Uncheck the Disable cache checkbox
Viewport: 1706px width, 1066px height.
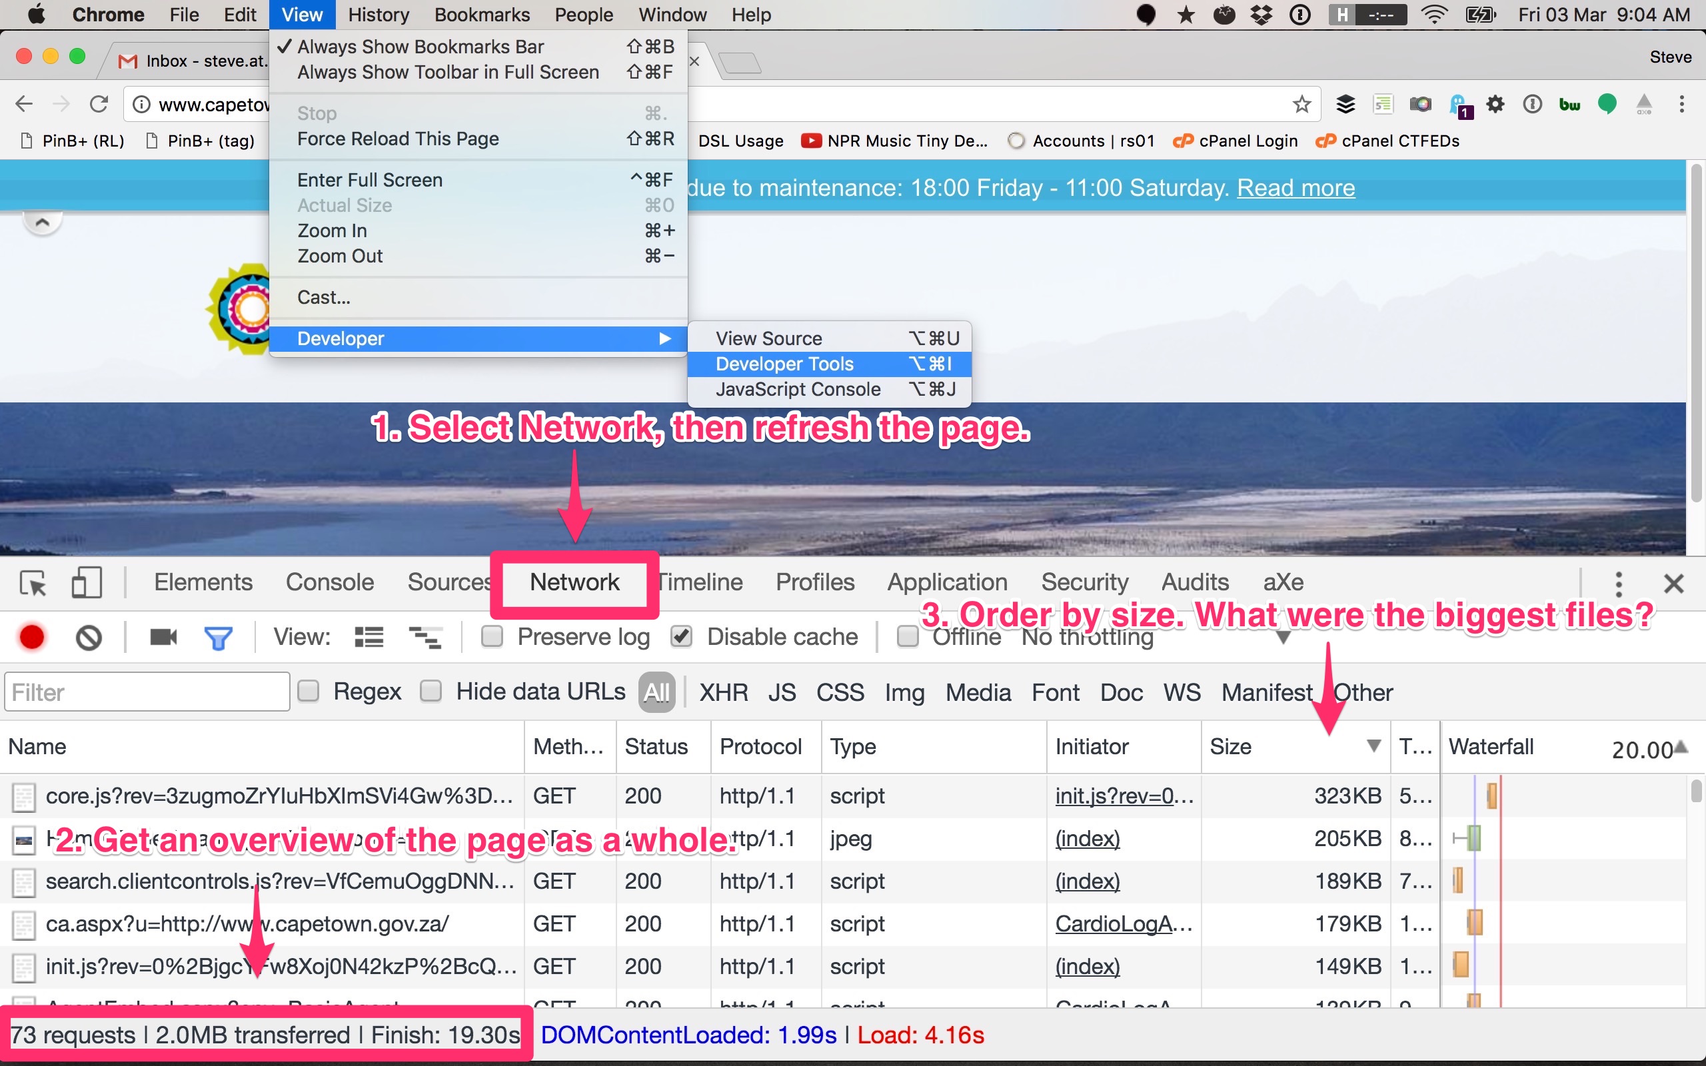(681, 637)
